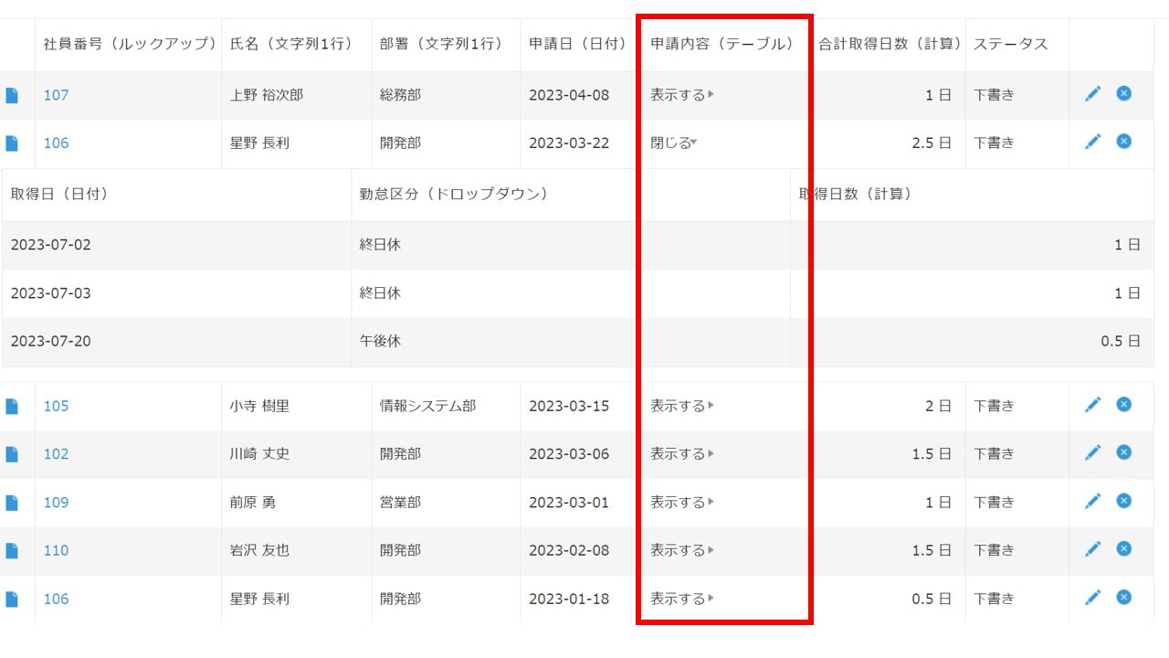1169x658 pixels.
Task: Click the ステータス column header
Action: (x=1010, y=44)
